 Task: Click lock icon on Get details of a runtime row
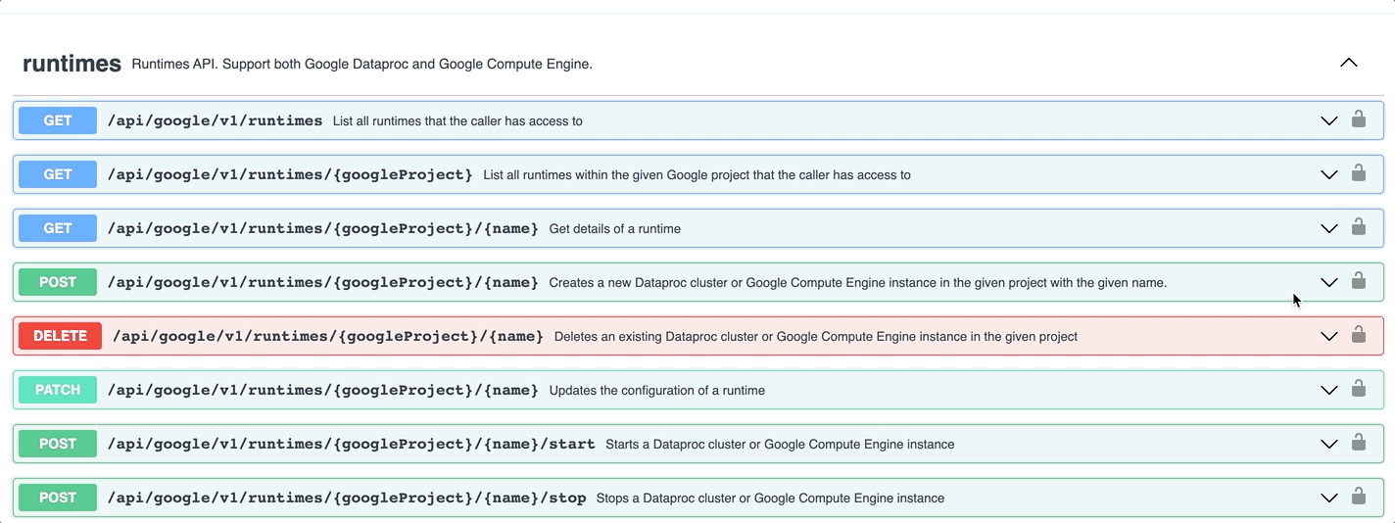click(x=1358, y=227)
